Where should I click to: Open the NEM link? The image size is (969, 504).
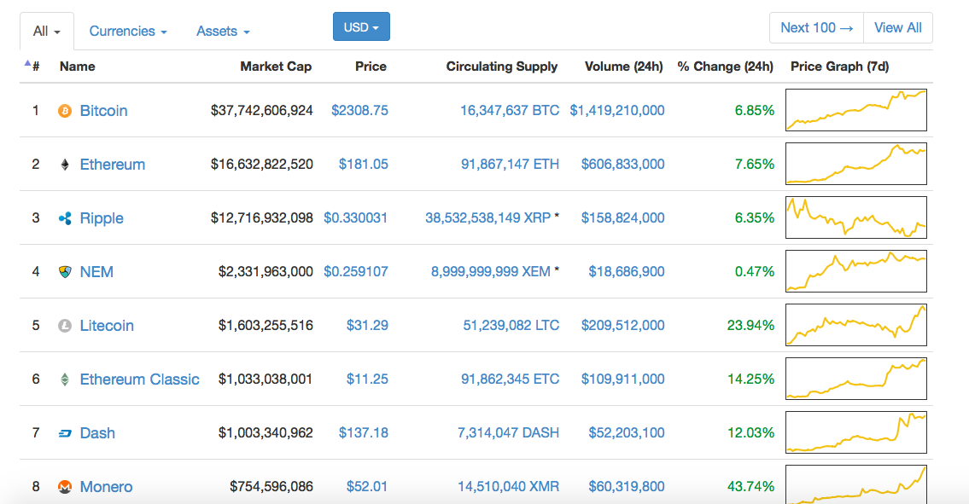[x=96, y=272]
